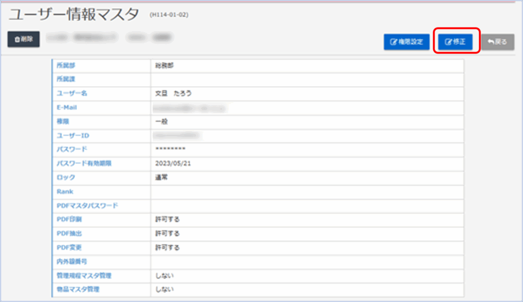Click the 削除 delete button with trash icon
This screenshot has height=302, width=523.
(23, 39)
